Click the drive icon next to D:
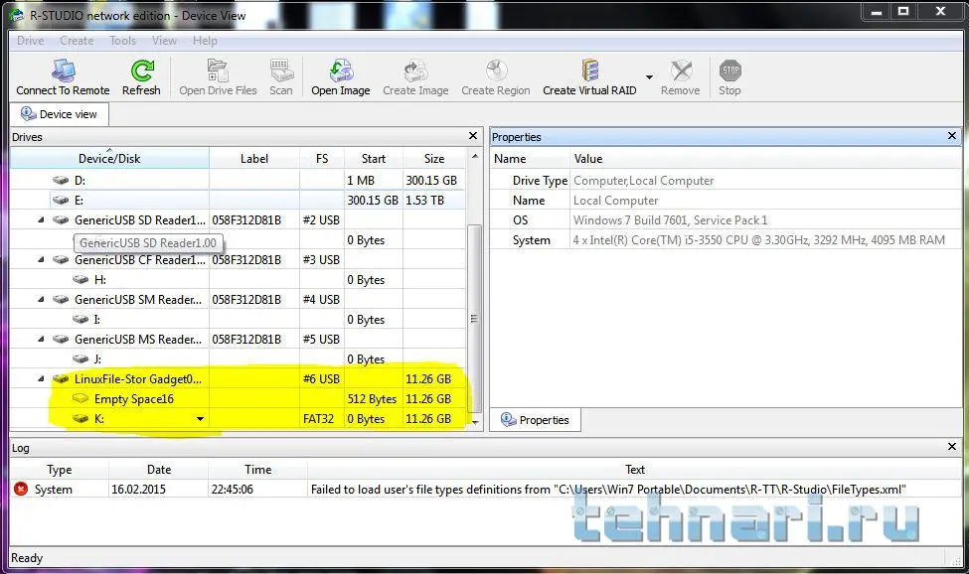Viewport: 969px width, 574px height. 61,180
